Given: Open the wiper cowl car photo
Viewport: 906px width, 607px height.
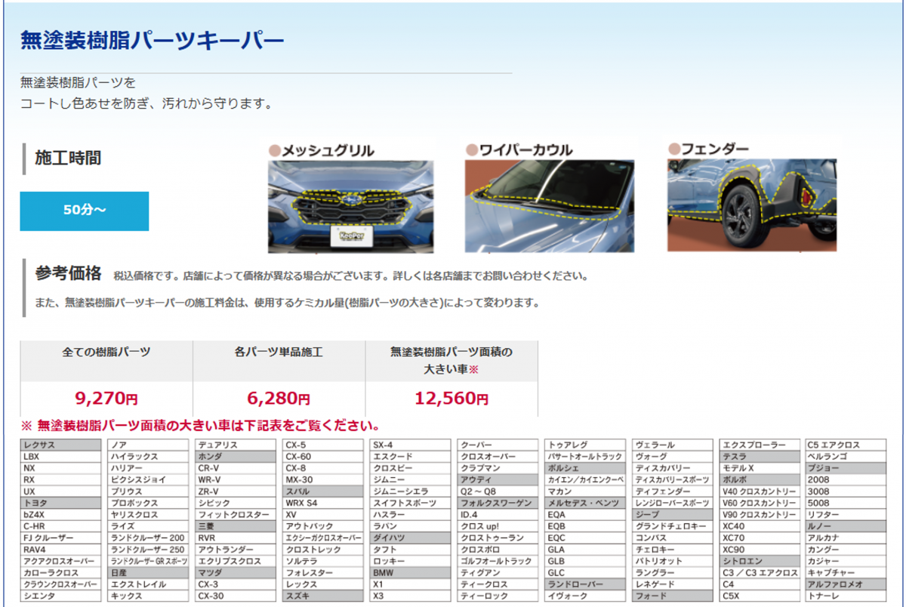Looking at the screenshot, I should click(549, 205).
